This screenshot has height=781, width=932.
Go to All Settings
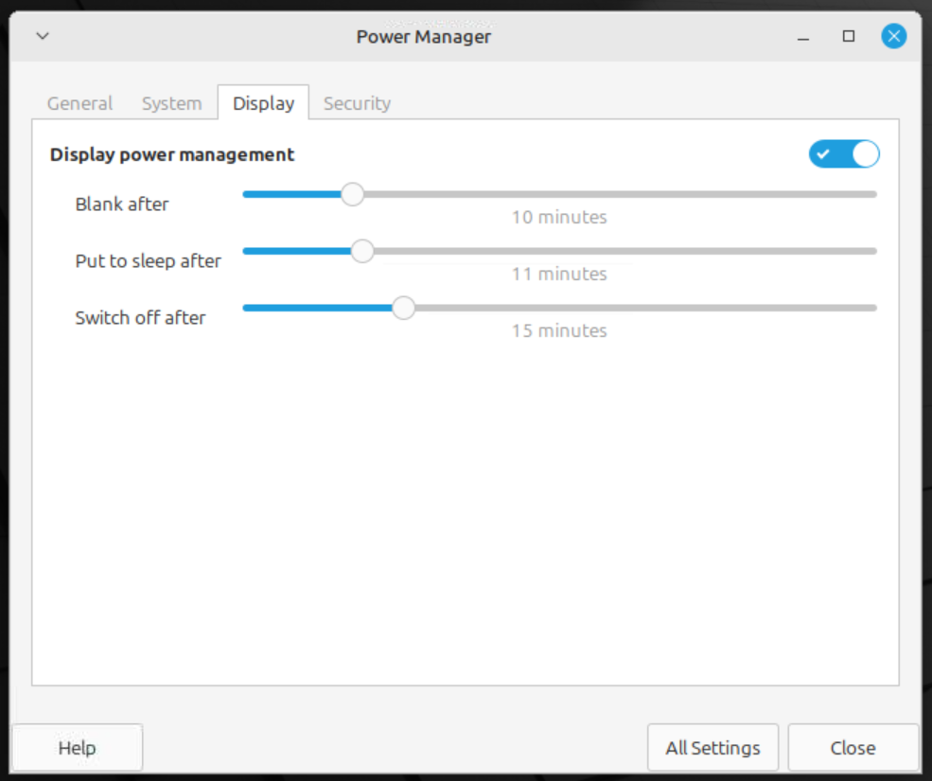coord(712,748)
